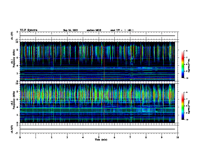Click the "ch.3(V)" axis label
200x154 pixels.
(x=12, y=129)
